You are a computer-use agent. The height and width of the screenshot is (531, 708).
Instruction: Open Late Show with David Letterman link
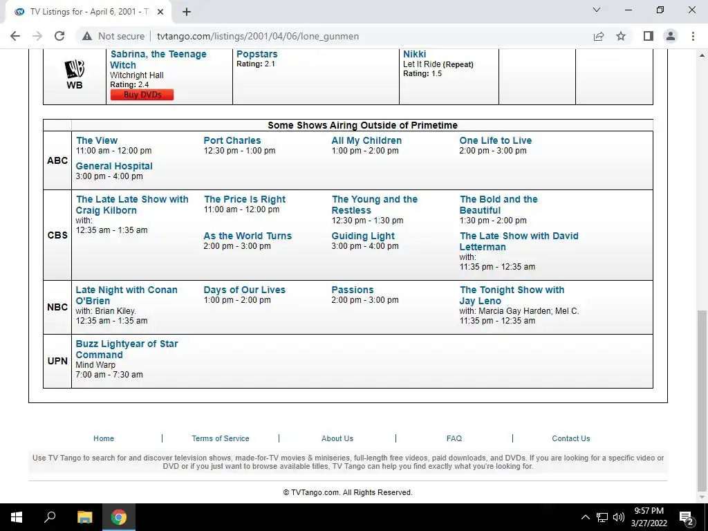[x=519, y=241]
